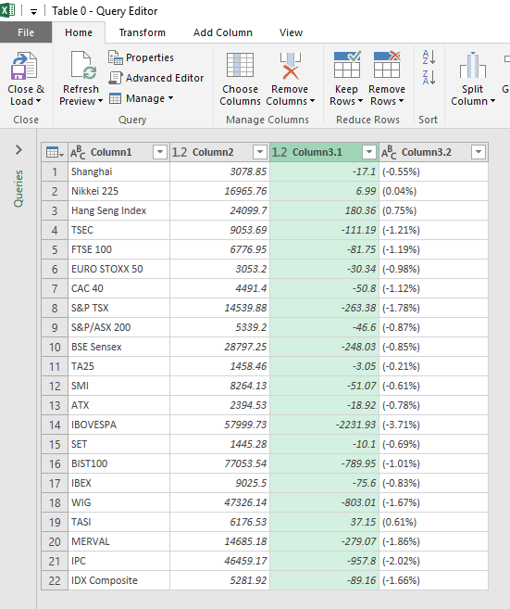510x609 pixels.
Task: Click the Split Column icon
Action: tap(472, 65)
